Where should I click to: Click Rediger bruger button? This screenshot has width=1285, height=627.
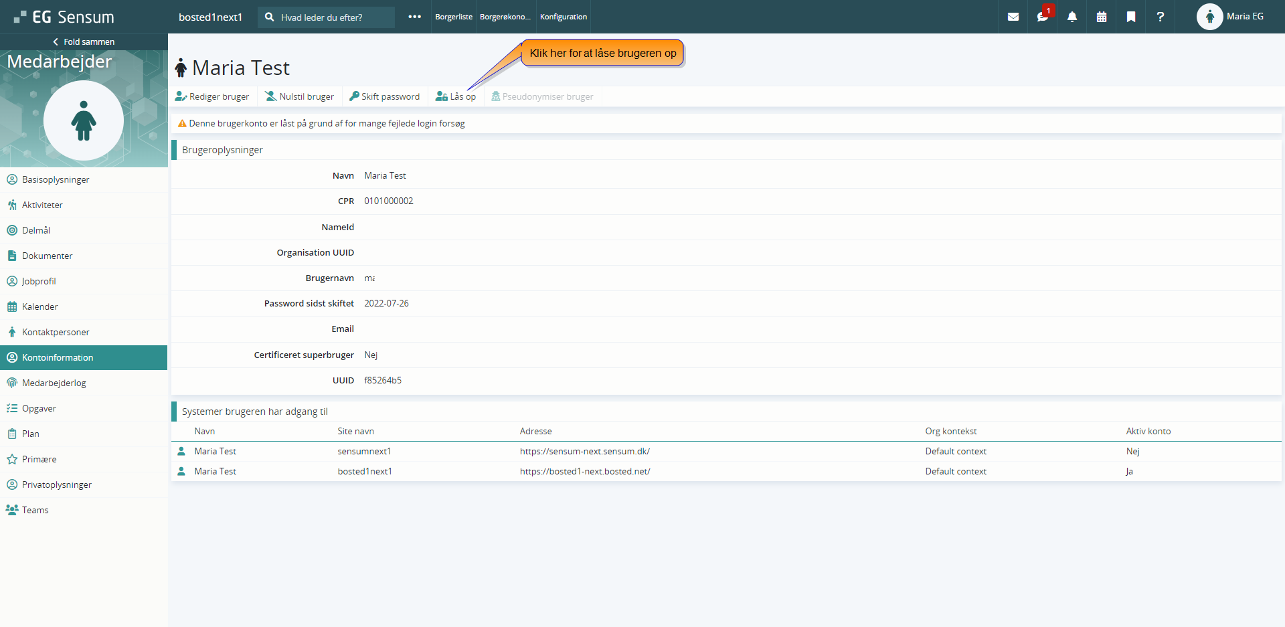coord(212,96)
